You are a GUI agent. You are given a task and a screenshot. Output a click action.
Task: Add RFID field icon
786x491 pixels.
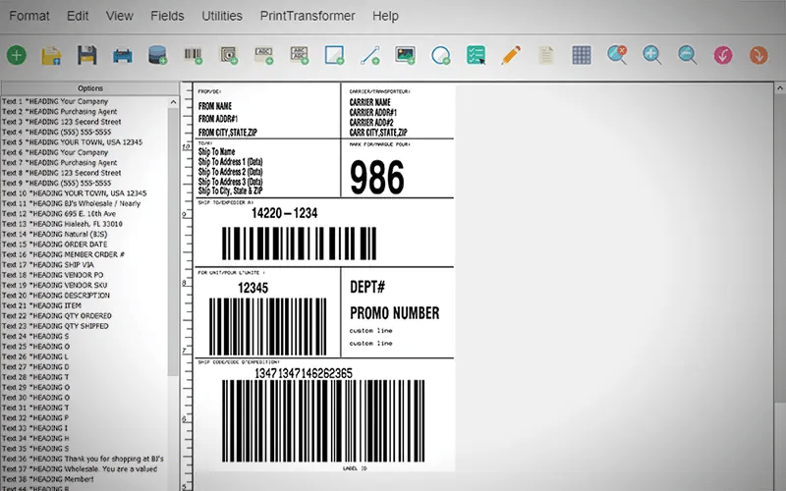point(229,55)
